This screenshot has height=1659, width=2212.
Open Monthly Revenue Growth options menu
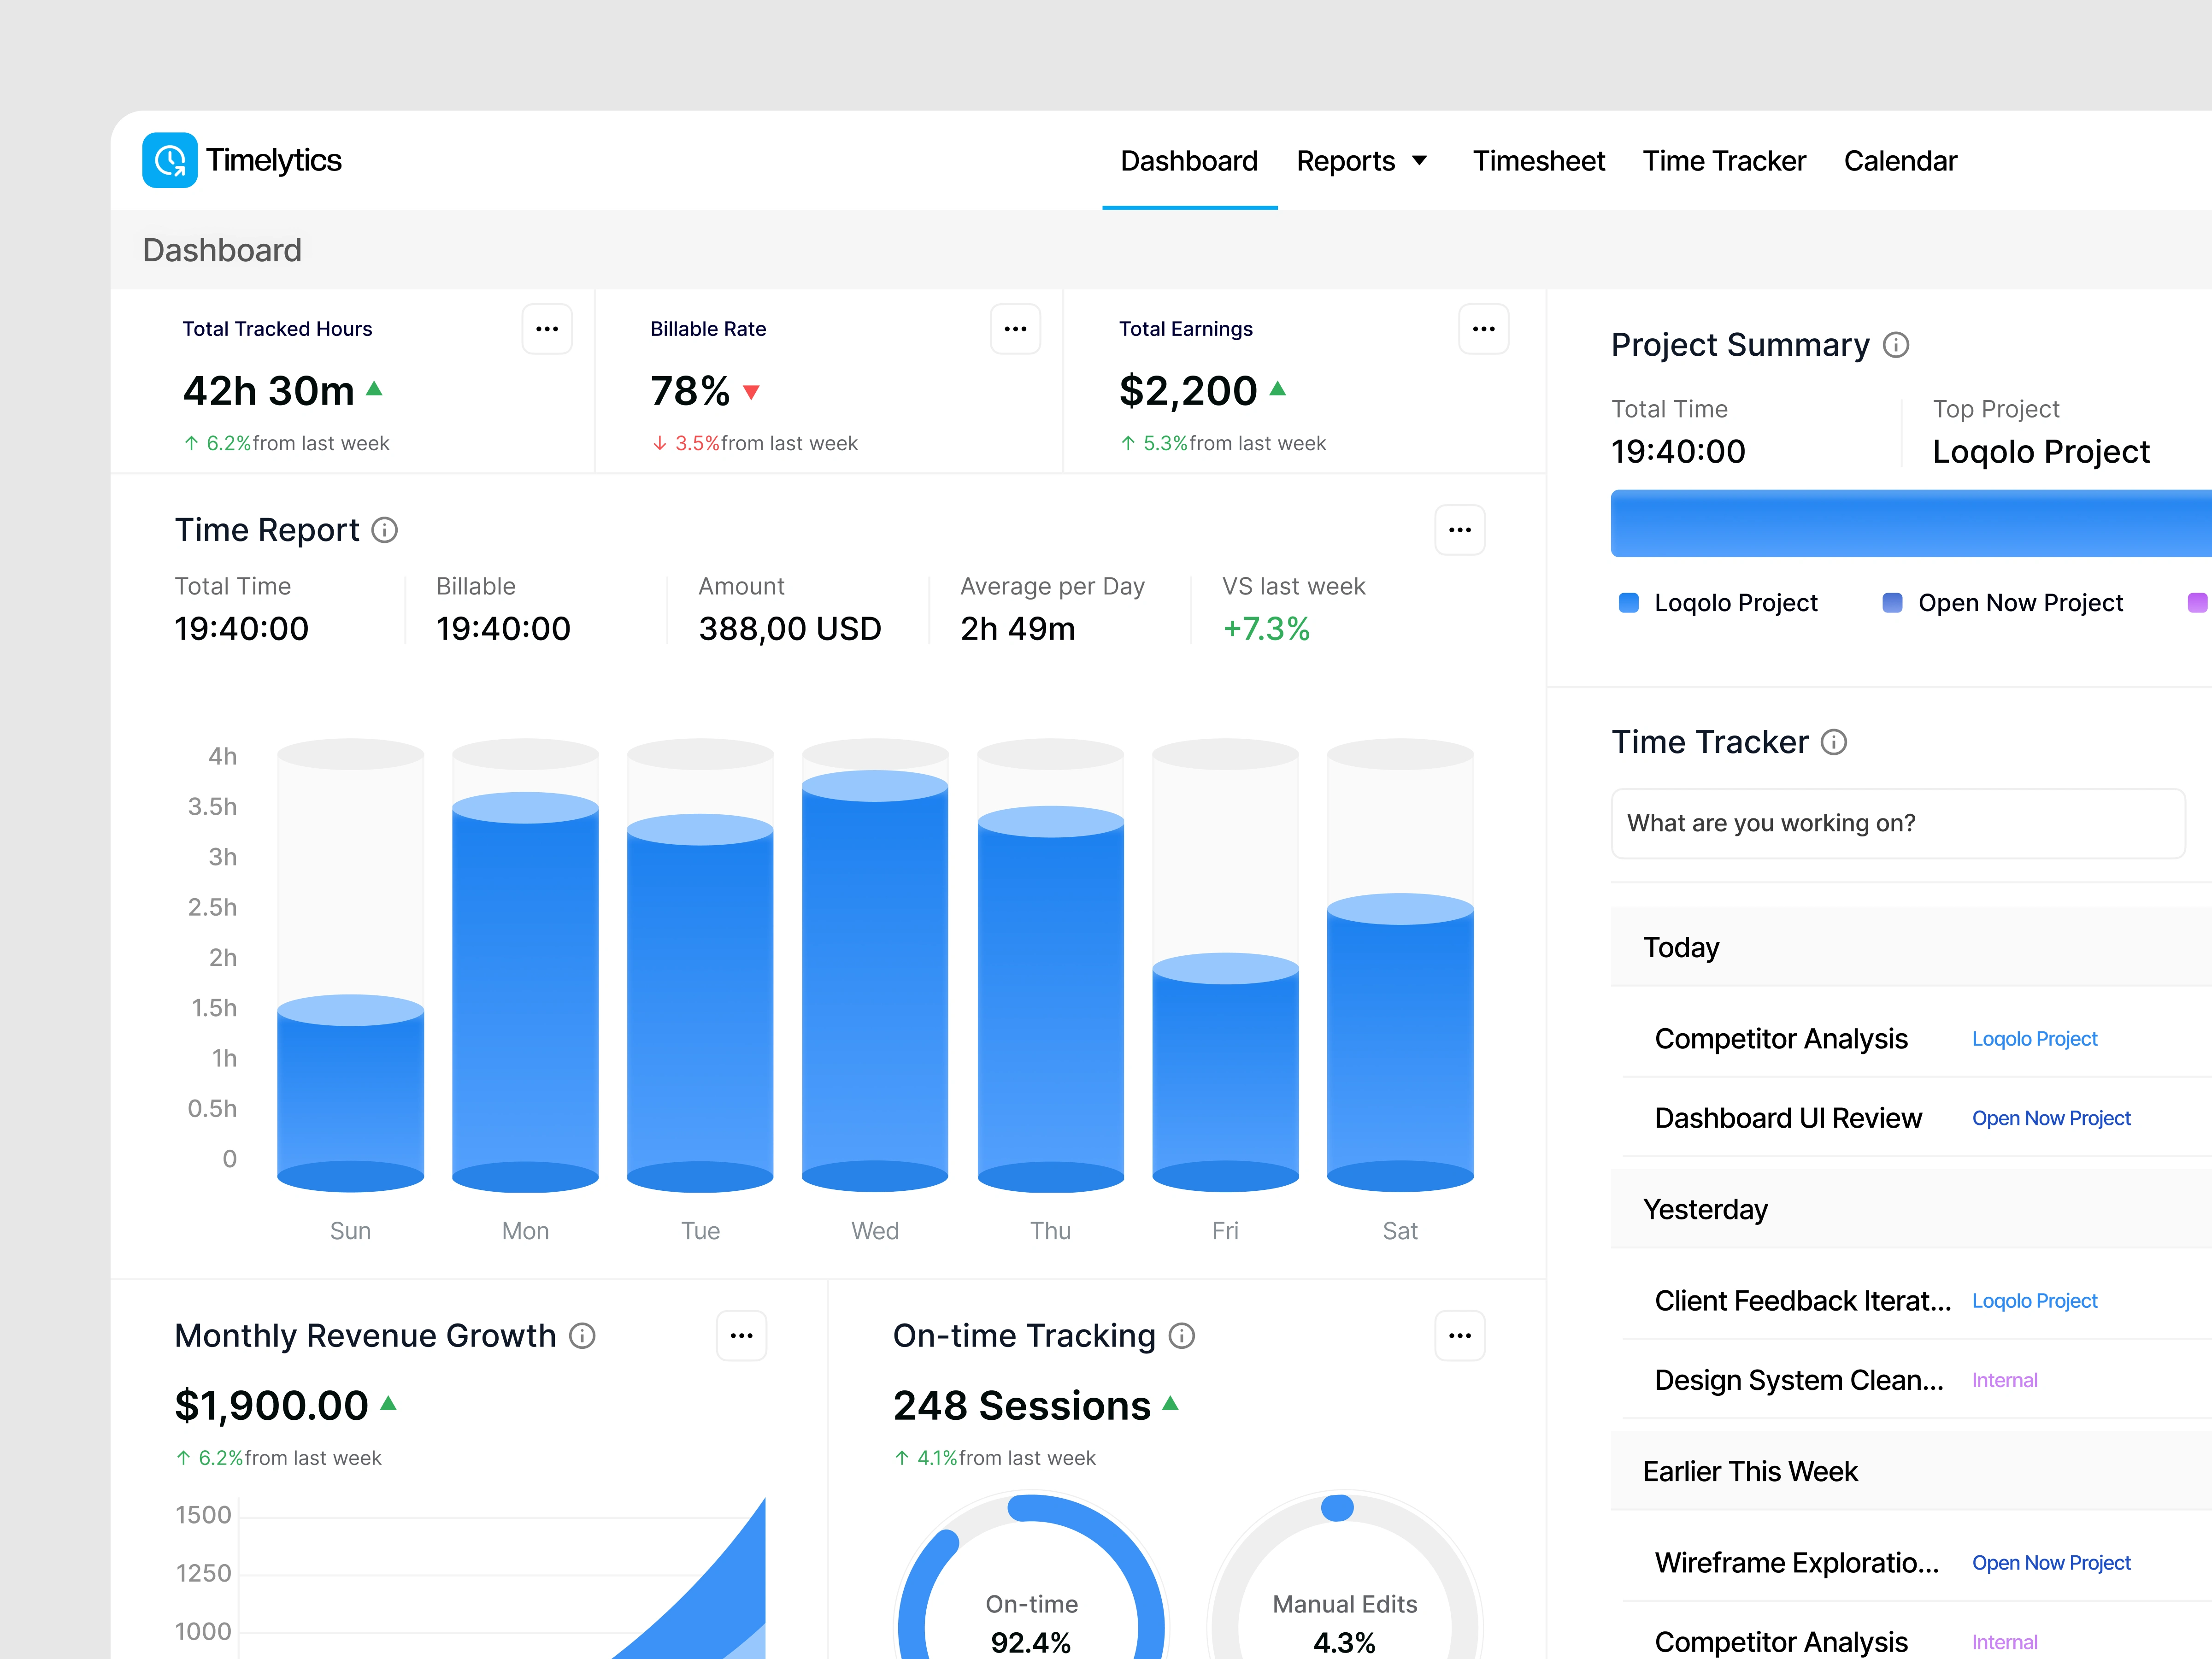(x=741, y=1336)
